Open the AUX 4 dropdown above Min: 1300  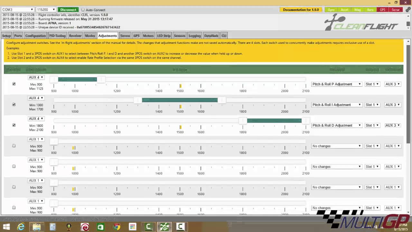(x=36, y=98)
